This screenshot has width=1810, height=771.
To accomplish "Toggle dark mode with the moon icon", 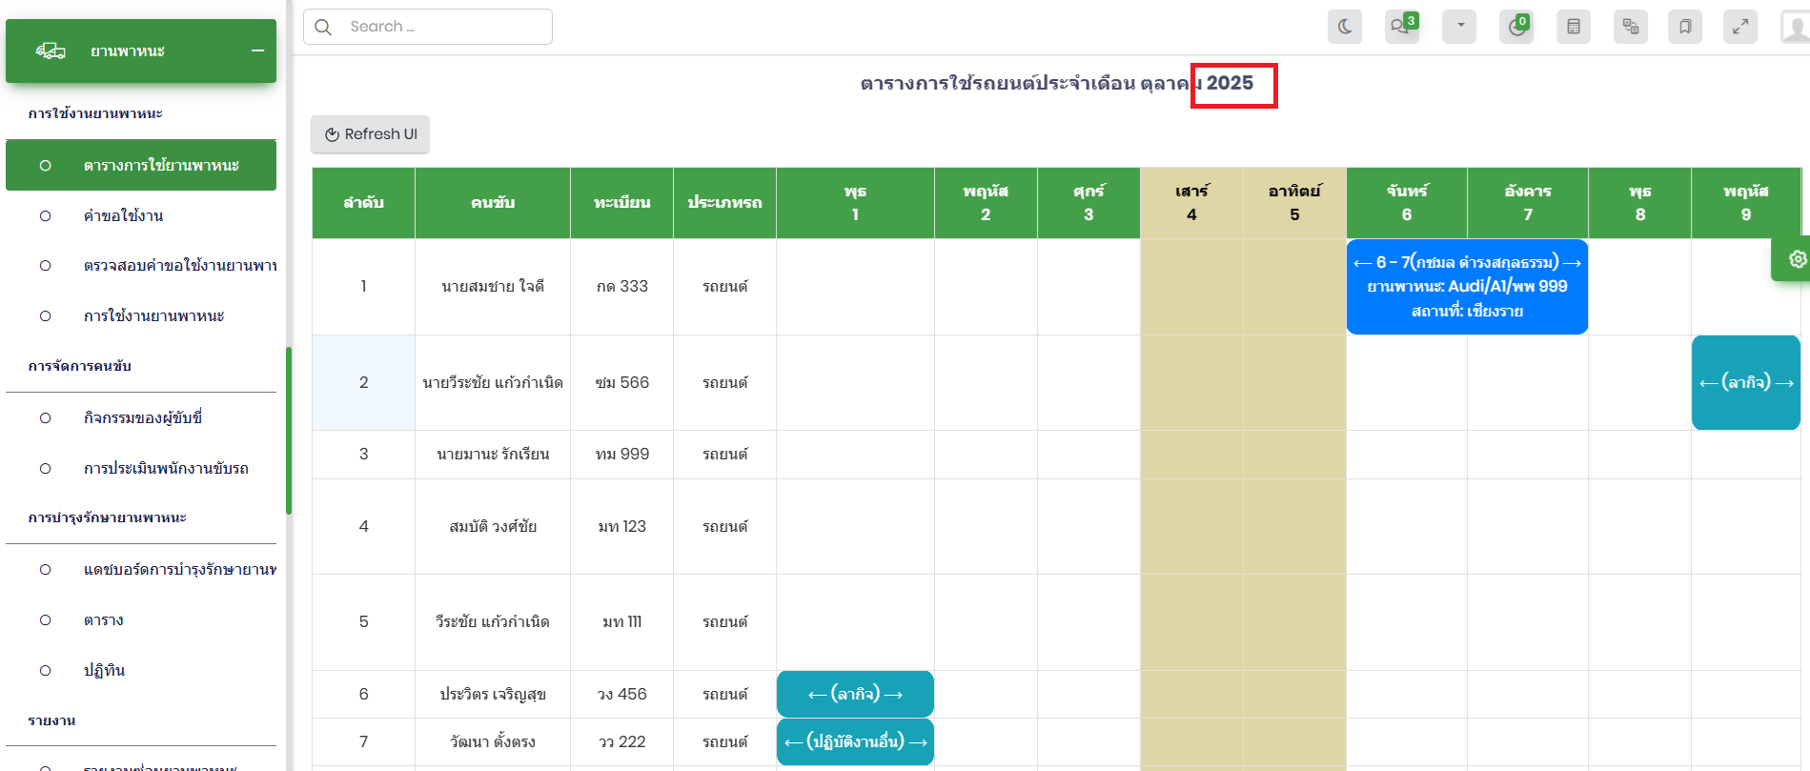I will pyautogui.click(x=1344, y=27).
